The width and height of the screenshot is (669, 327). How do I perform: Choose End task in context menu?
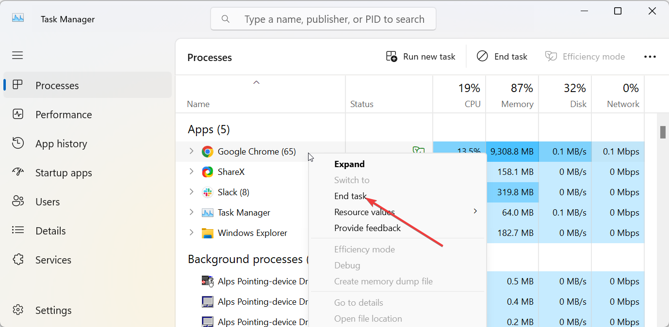tap(350, 196)
